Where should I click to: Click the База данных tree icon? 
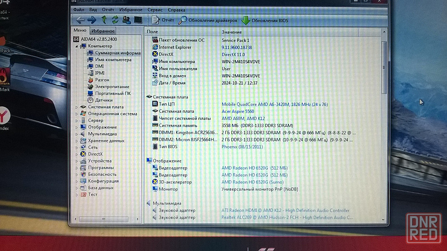83,188
